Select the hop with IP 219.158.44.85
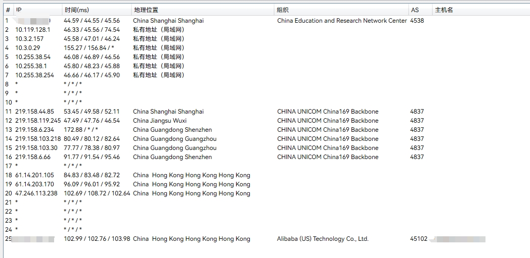This screenshot has height=258, width=530. [34, 112]
